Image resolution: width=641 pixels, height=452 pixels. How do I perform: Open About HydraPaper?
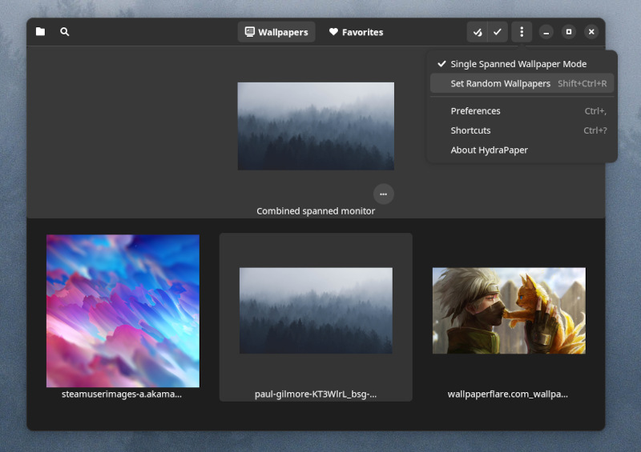(522, 150)
